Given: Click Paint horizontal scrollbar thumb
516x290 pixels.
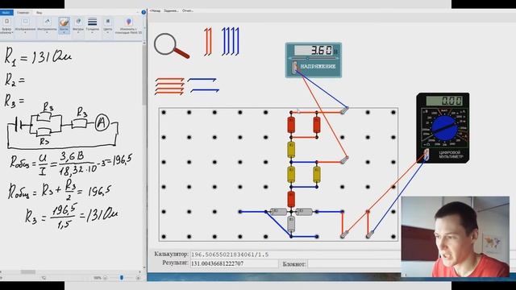Looking at the screenshot, I should click(28, 272).
